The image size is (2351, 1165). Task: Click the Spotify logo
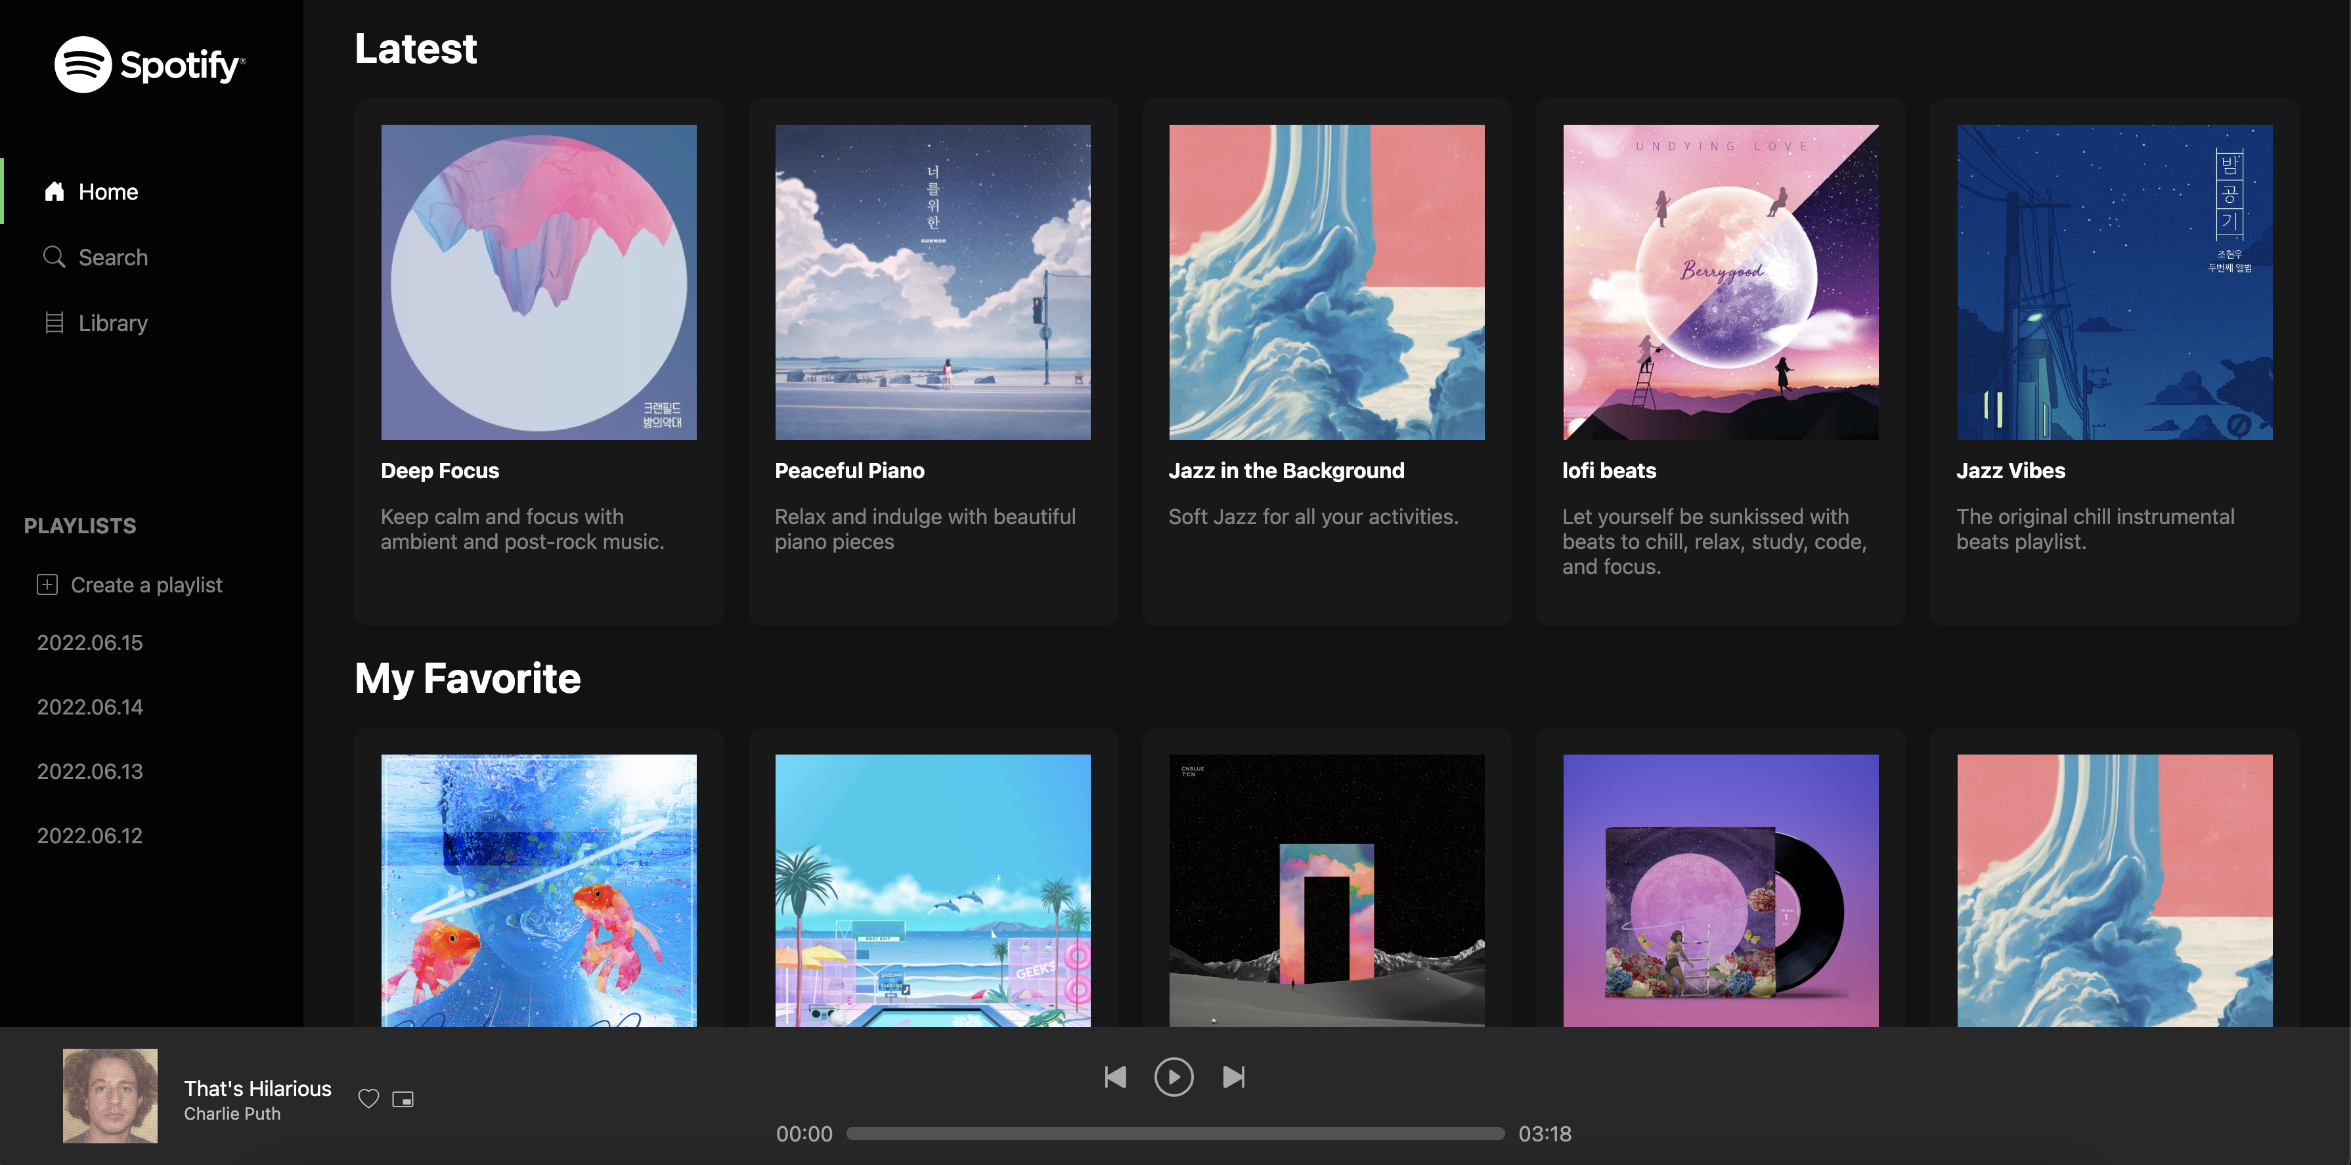point(149,65)
